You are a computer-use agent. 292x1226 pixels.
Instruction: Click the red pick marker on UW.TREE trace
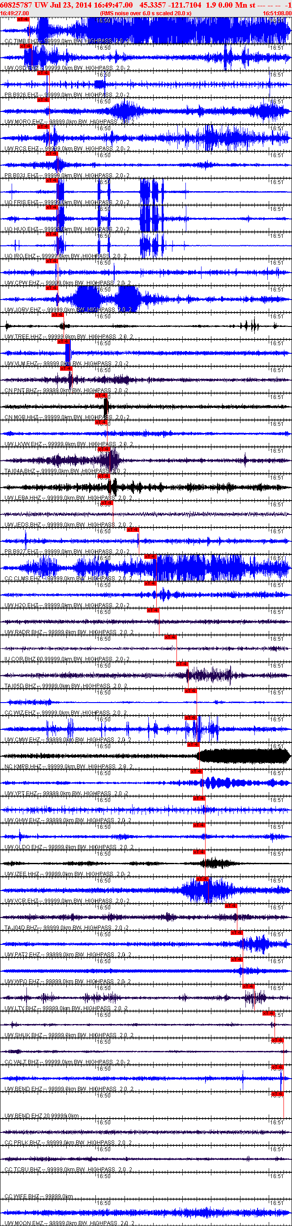[57, 315]
